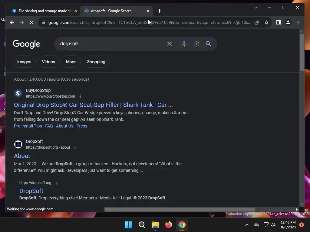The image size is (310, 232).
Task: Show hidden system tray icons
Action: coord(246,225)
